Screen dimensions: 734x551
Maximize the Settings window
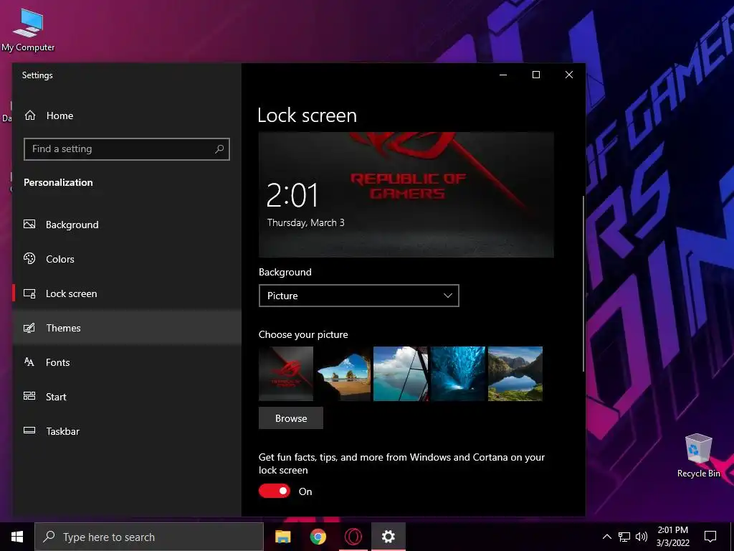536,75
